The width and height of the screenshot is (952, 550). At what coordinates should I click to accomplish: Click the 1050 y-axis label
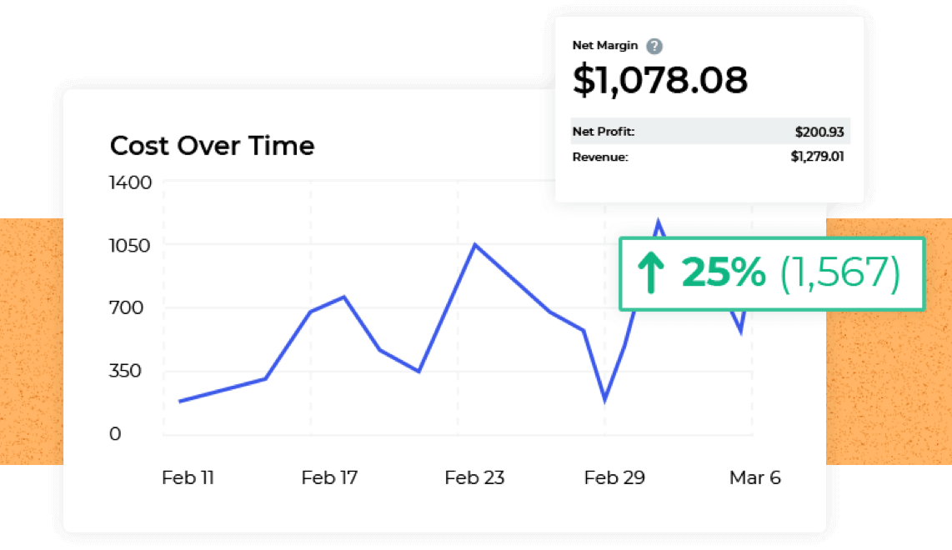pos(129,246)
